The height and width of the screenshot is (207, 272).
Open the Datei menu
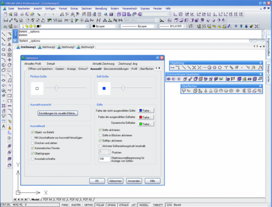(11, 8)
